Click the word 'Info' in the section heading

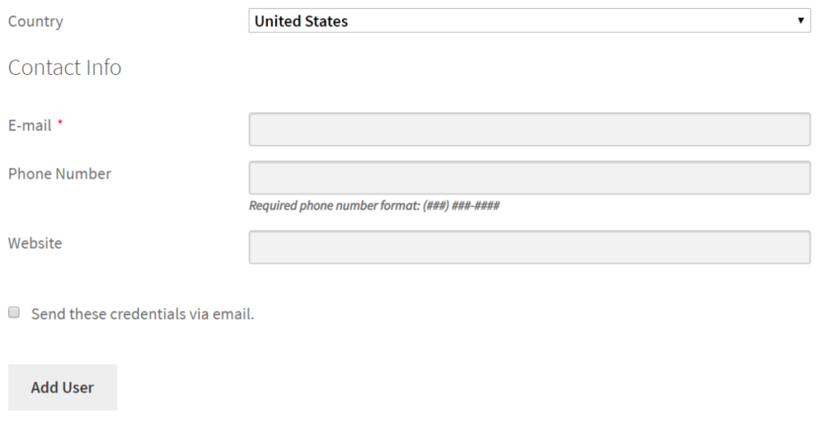pos(104,68)
